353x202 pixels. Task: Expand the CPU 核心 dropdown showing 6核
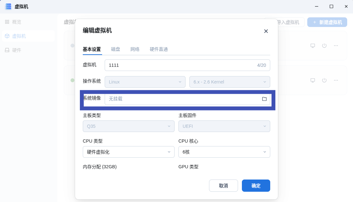[x=224, y=152]
